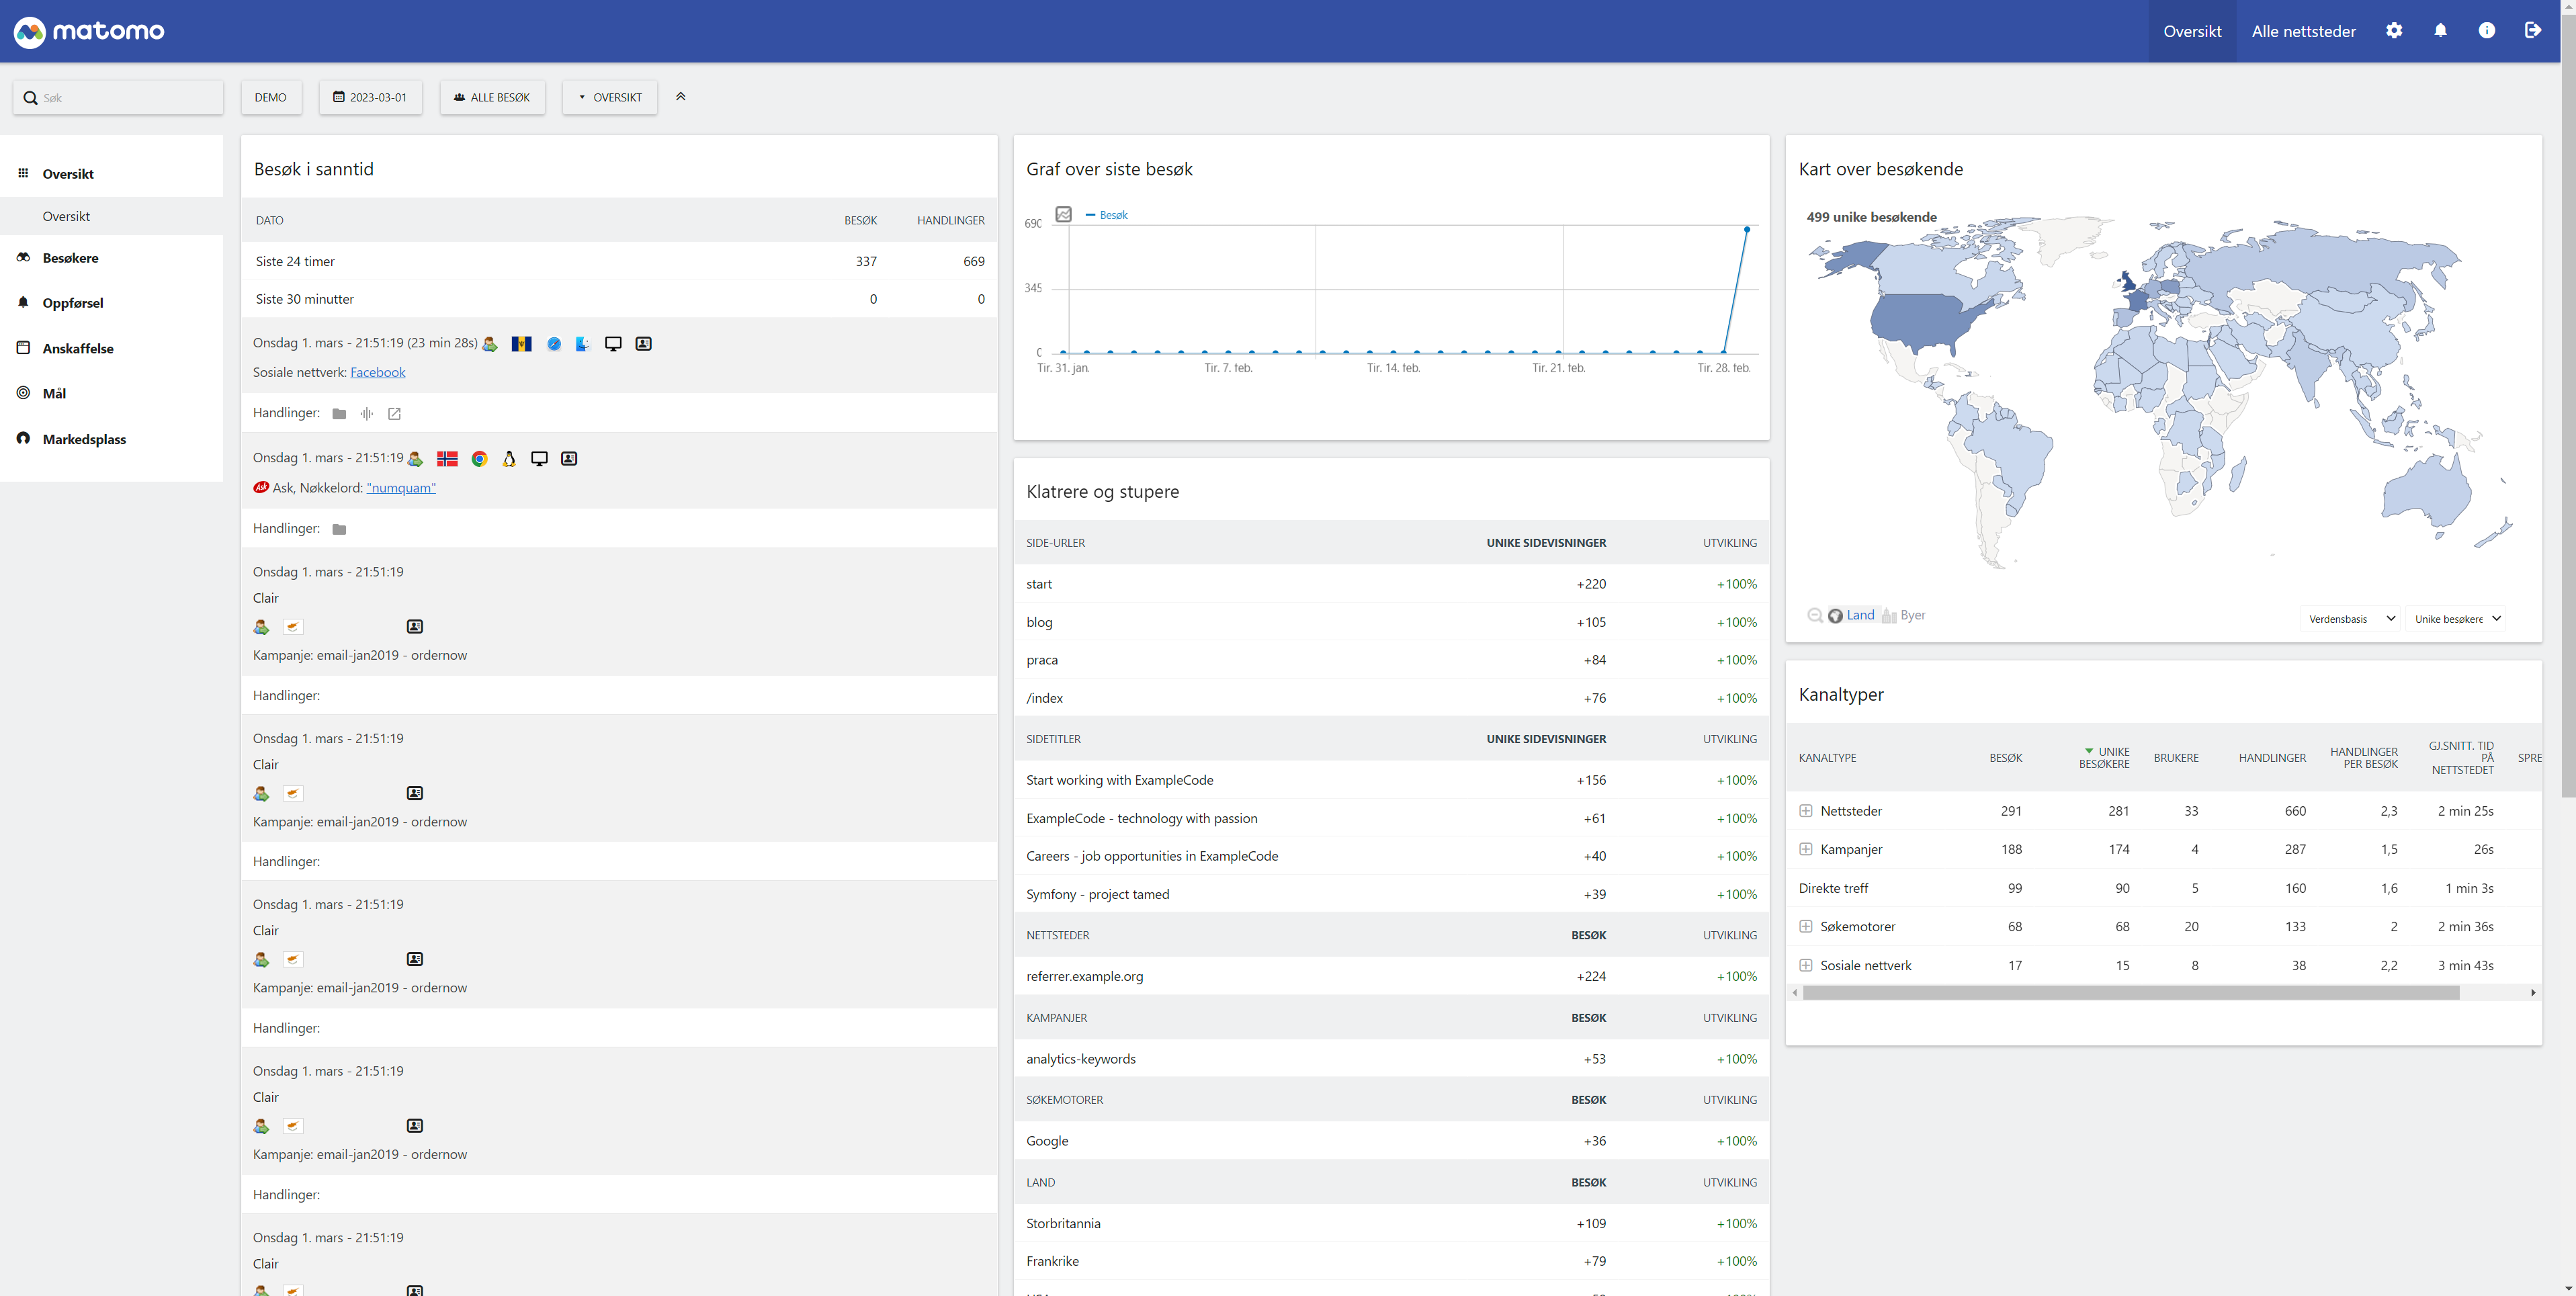Click the folder action icon in first visit

point(339,414)
